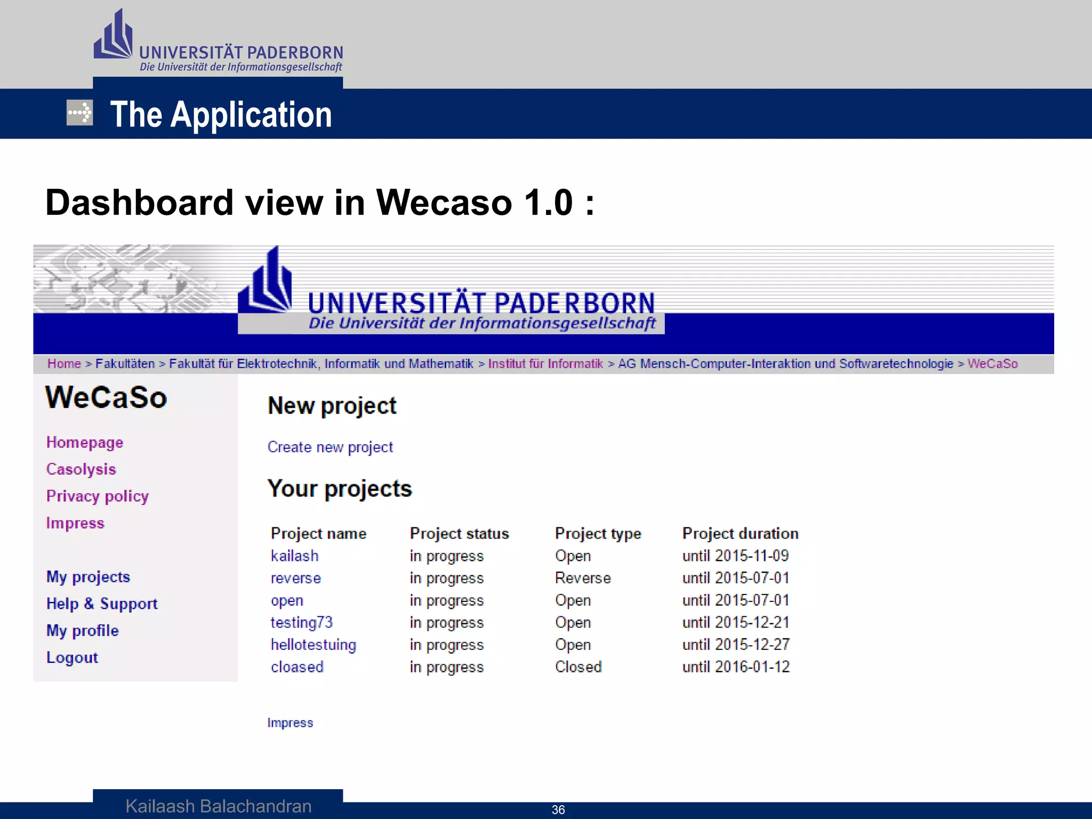Click the Kailaash Balachandran footer name
The width and height of the screenshot is (1092, 819).
(218, 806)
